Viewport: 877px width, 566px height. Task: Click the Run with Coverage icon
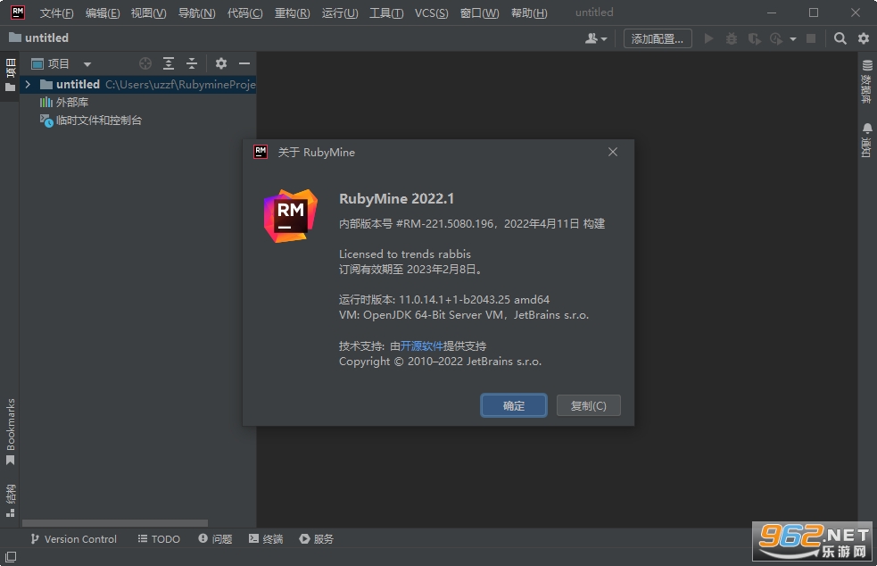(x=755, y=38)
